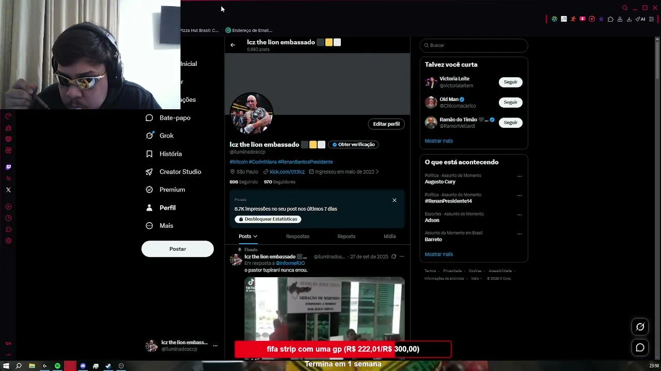Expand joined date details chevron

click(377, 172)
